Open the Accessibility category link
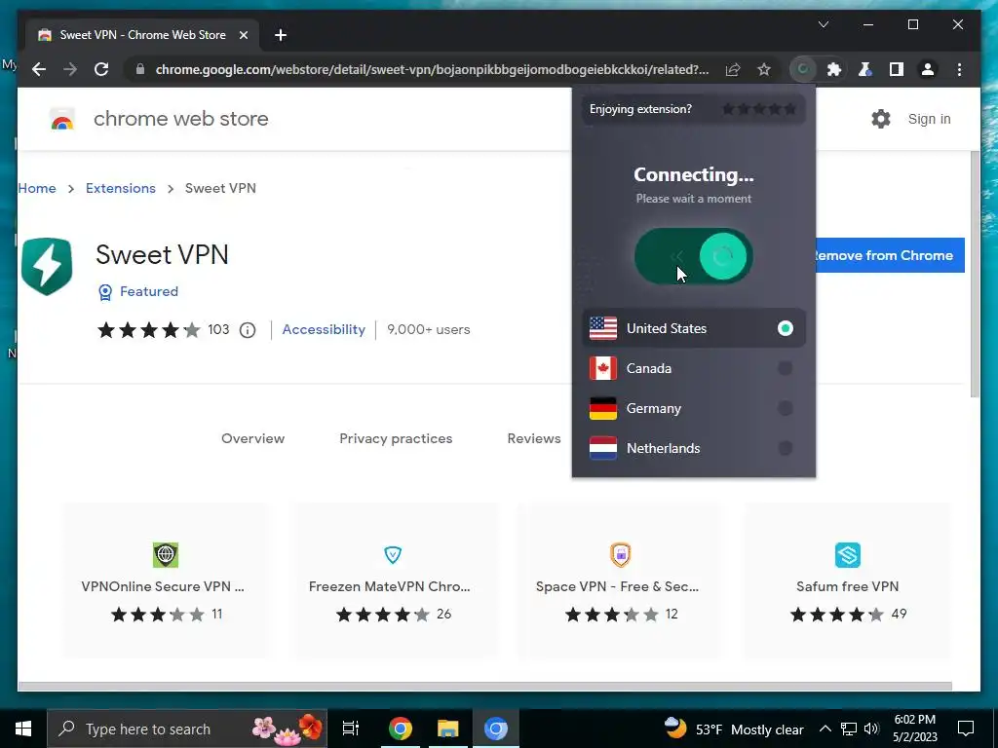Image resolution: width=998 pixels, height=748 pixels. pos(324,329)
